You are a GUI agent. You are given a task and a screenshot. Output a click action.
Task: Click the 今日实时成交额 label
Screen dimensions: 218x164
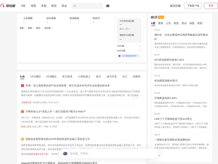point(127,21)
